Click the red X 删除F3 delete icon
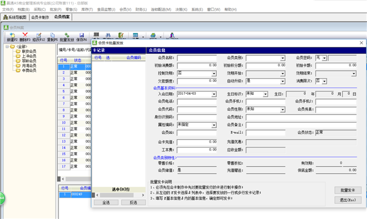 pos(25,35)
